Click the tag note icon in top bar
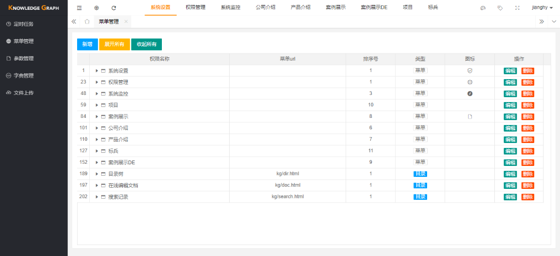The width and height of the screenshot is (560, 256). 500,8
